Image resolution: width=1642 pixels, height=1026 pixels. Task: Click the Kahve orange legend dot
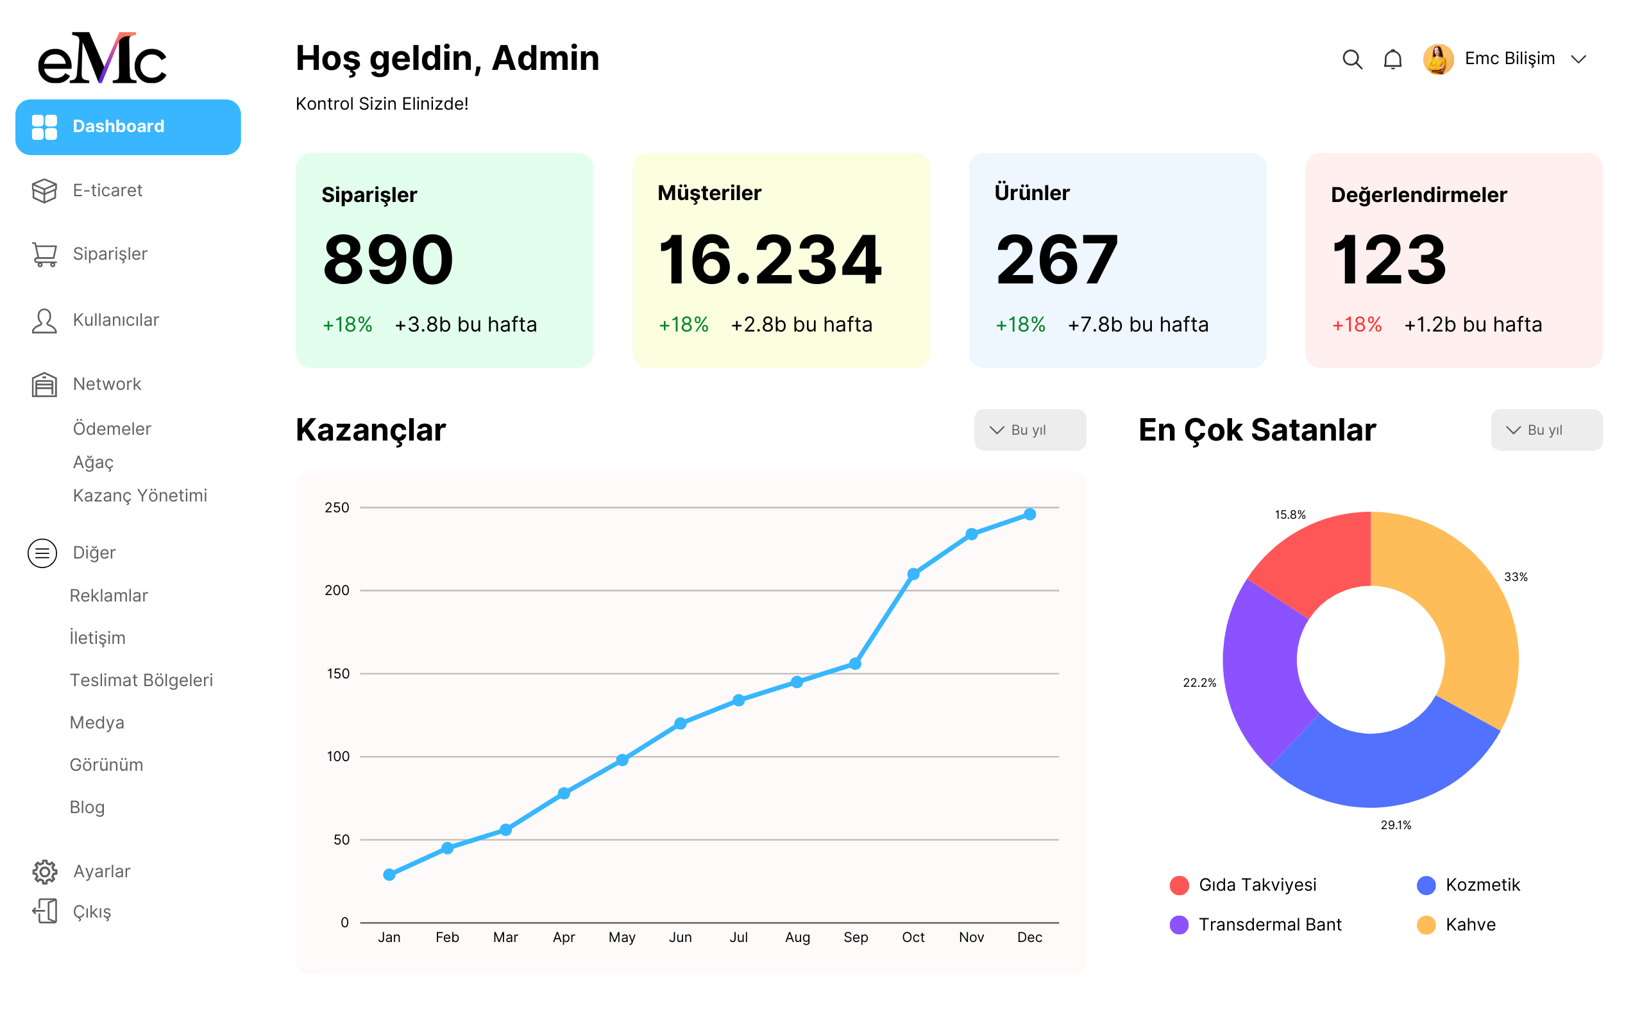tap(1426, 925)
